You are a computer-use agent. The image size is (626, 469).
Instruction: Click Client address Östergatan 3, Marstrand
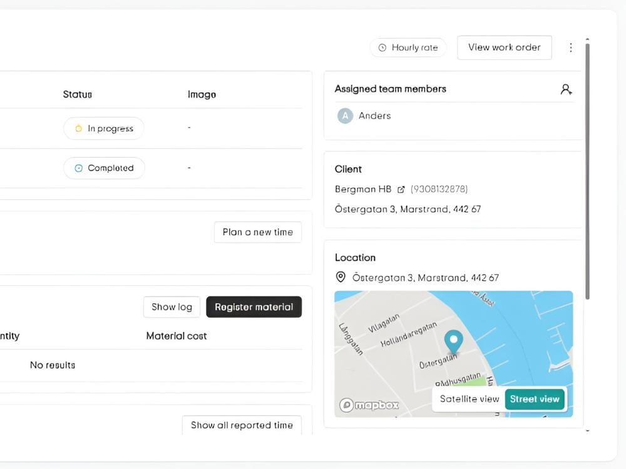click(408, 209)
